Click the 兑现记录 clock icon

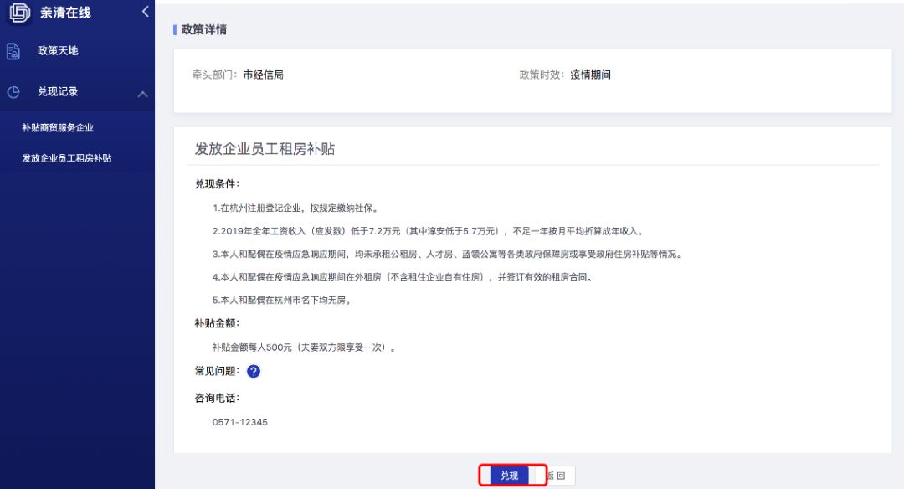13,92
